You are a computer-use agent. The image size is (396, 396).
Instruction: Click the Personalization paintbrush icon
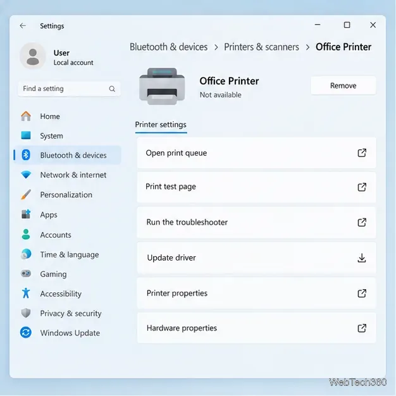click(26, 195)
